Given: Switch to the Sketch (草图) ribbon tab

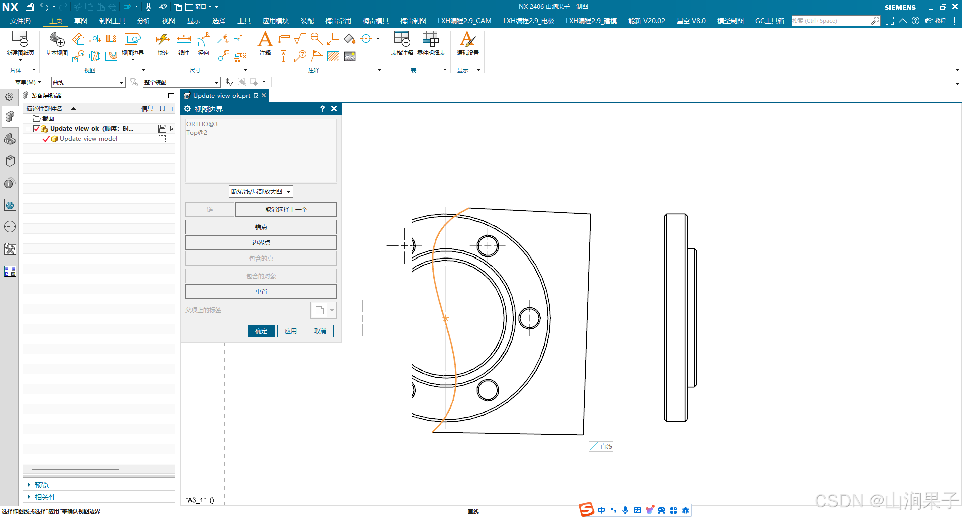Looking at the screenshot, I should 81,21.
